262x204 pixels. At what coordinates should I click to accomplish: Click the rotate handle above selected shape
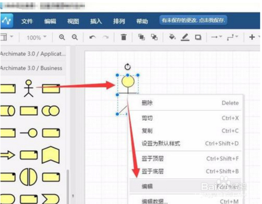click(x=127, y=66)
